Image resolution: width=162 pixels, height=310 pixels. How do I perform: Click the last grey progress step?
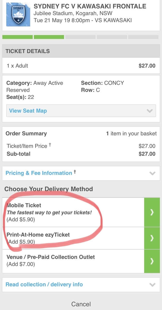(x=143, y=37)
